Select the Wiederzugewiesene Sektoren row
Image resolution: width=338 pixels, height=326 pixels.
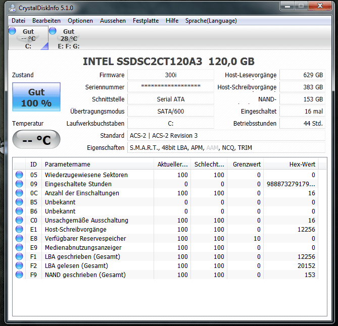pyautogui.click(x=166, y=175)
